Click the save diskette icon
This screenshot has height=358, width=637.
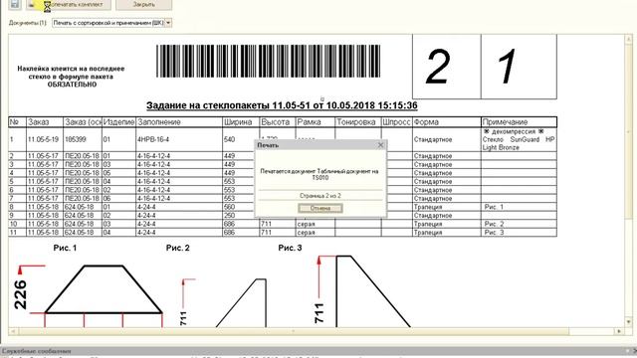(14, 4)
